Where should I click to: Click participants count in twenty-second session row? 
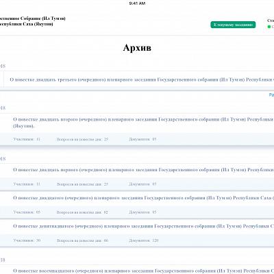coord(27,139)
